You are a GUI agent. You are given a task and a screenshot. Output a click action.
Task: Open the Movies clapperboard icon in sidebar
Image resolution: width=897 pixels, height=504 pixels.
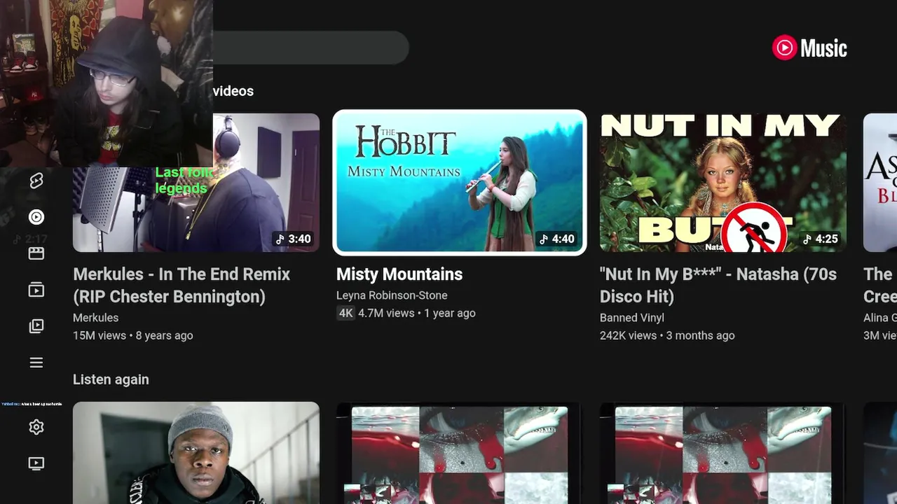pos(36,253)
